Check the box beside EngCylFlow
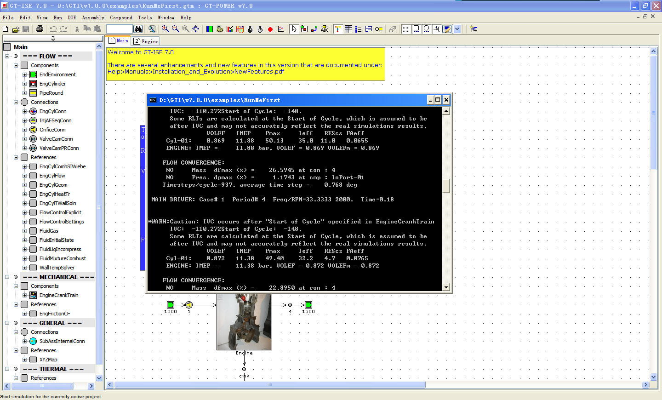The image size is (662, 400). 33,176
